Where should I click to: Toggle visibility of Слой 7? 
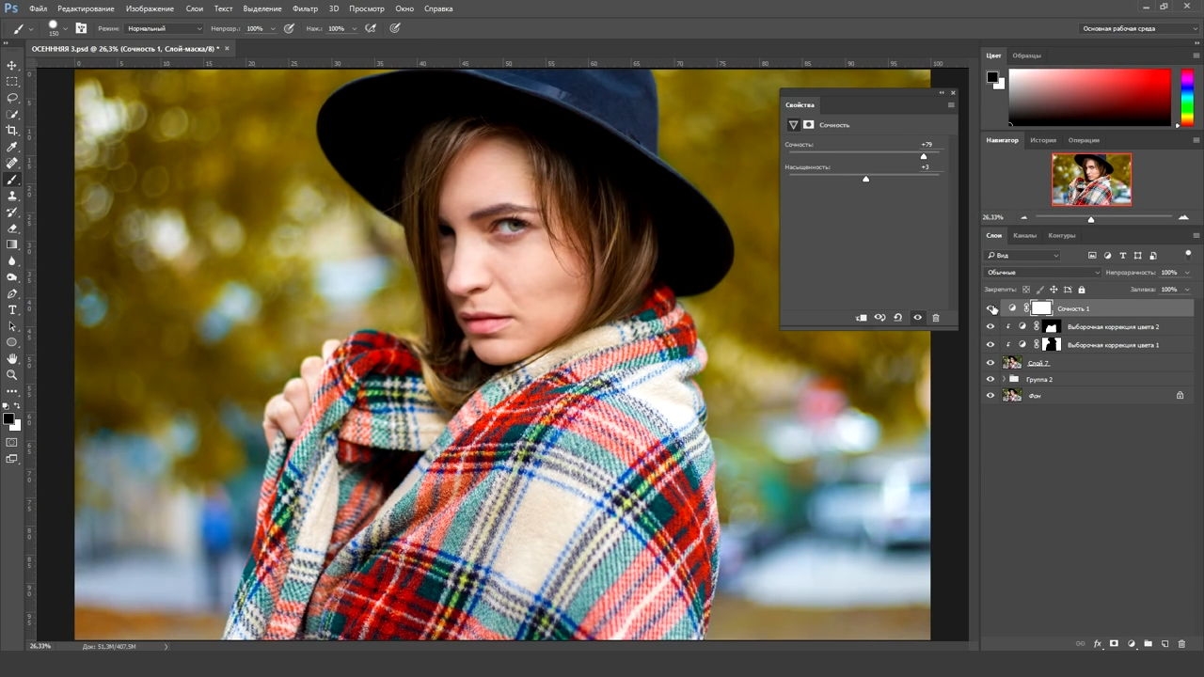tap(990, 362)
